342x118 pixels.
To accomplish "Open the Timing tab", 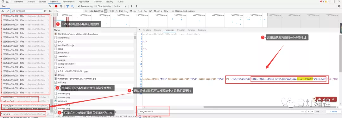I will [x=191, y=30].
